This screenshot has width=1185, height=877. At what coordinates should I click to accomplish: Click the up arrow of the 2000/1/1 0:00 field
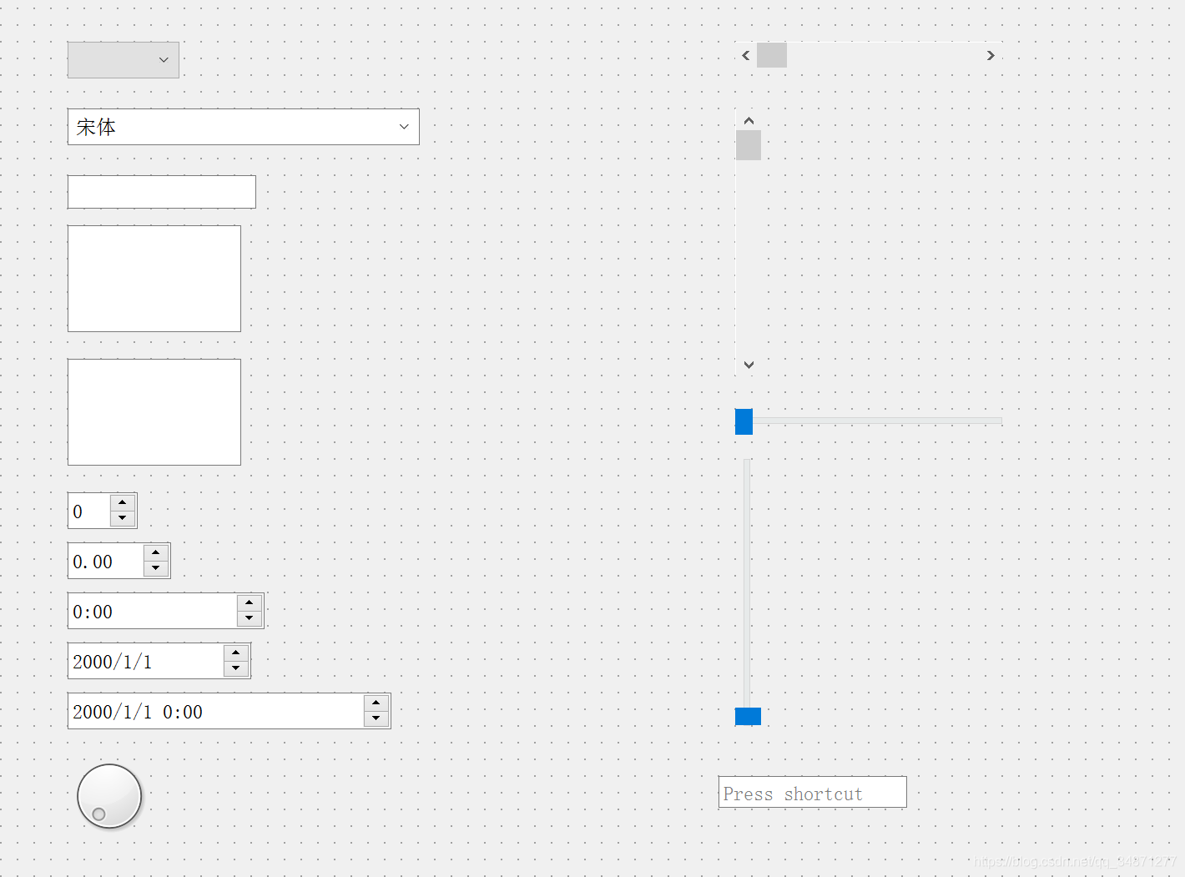(x=376, y=703)
